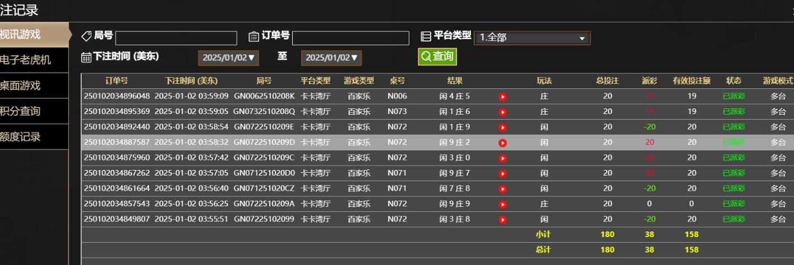Switch to 视讯游戏 tab

coord(34,35)
